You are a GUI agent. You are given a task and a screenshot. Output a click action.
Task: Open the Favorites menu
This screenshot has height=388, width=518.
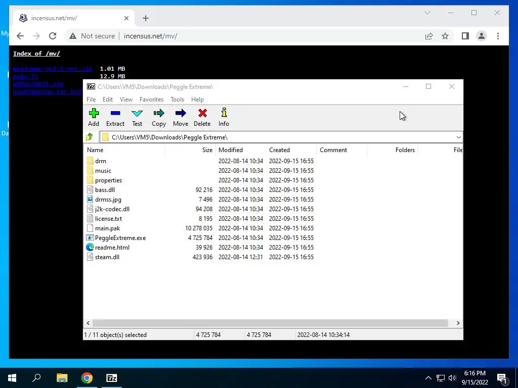[152, 100]
